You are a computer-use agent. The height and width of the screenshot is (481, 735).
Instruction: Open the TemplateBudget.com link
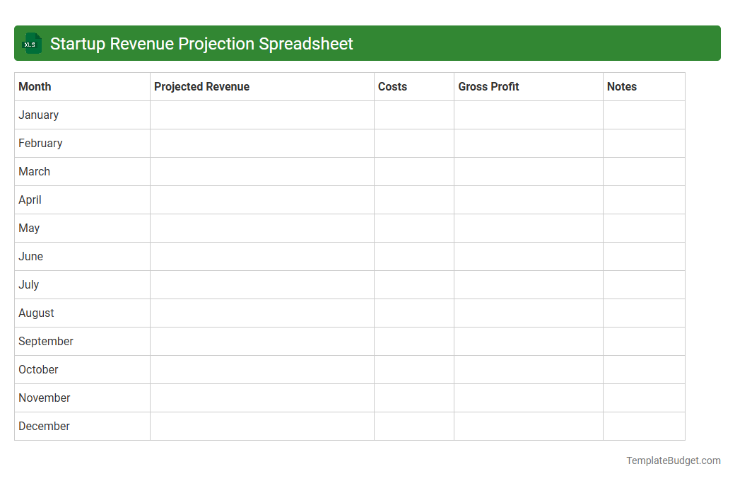pos(674,460)
